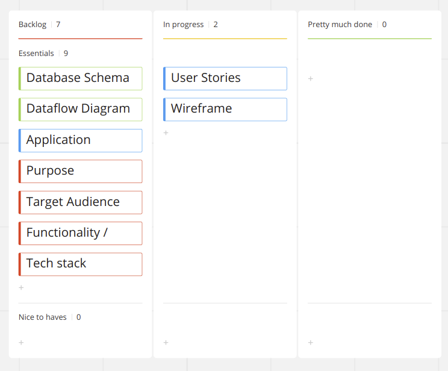Screen dimensions: 448x371
Task: Click the Purpose card
Action: pos(81,171)
